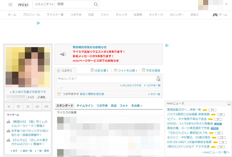Open mixiページサービス終了のお知らせ notice
The height and width of the screenshot is (157, 232).
[x=96, y=61]
